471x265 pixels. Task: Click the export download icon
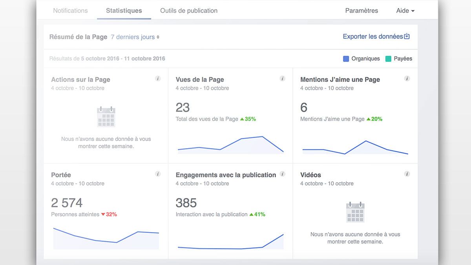pyautogui.click(x=407, y=36)
